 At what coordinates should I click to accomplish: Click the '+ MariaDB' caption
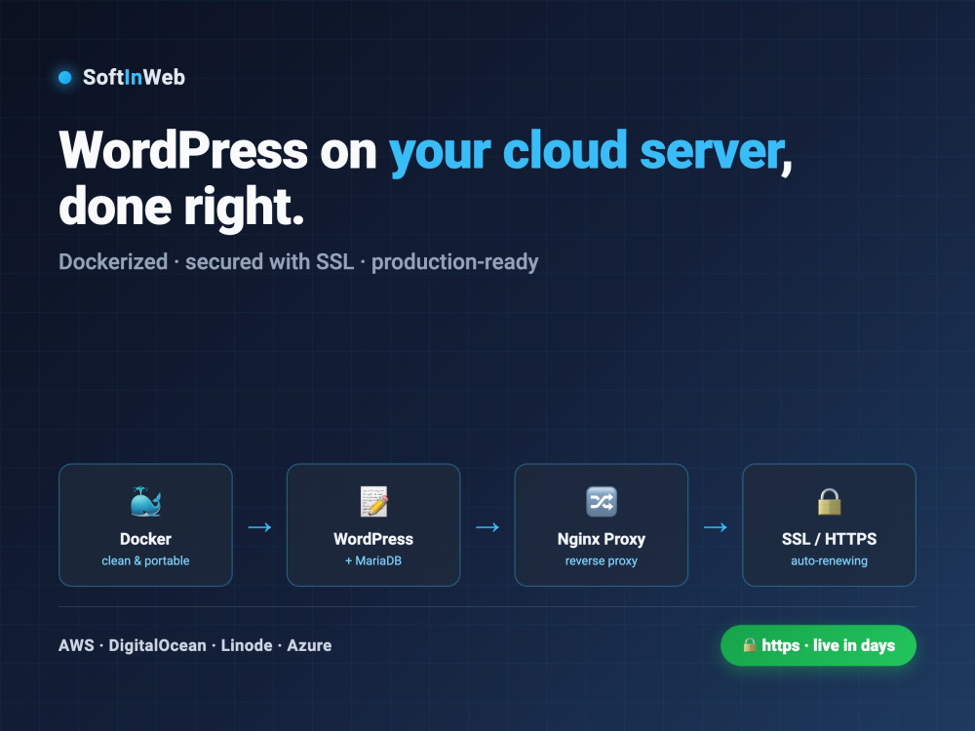click(373, 560)
